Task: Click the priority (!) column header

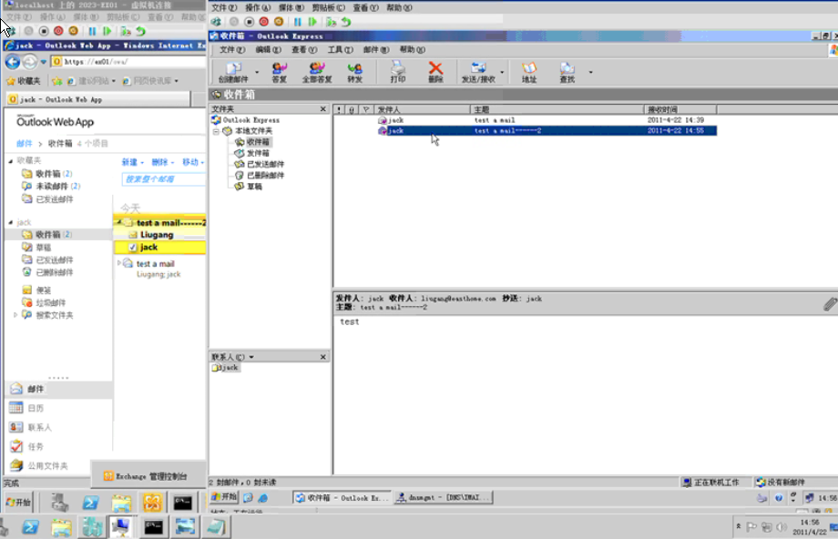Action: click(x=339, y=109)
